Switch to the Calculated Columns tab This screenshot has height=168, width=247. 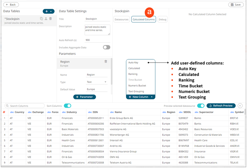pyautogui.click(x=144, y=19)
